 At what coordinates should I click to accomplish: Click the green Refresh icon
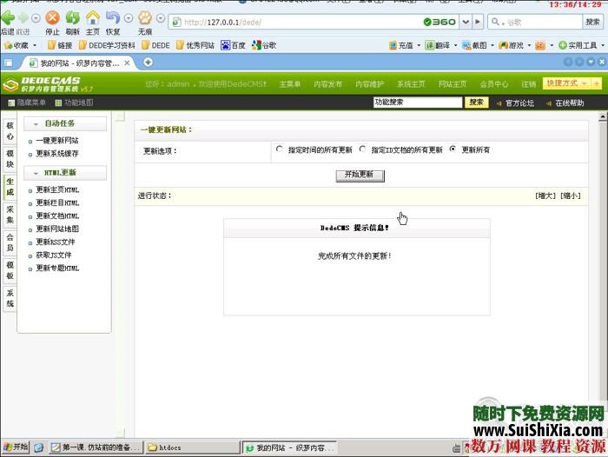pyautogui.click(x=72, y=18)
